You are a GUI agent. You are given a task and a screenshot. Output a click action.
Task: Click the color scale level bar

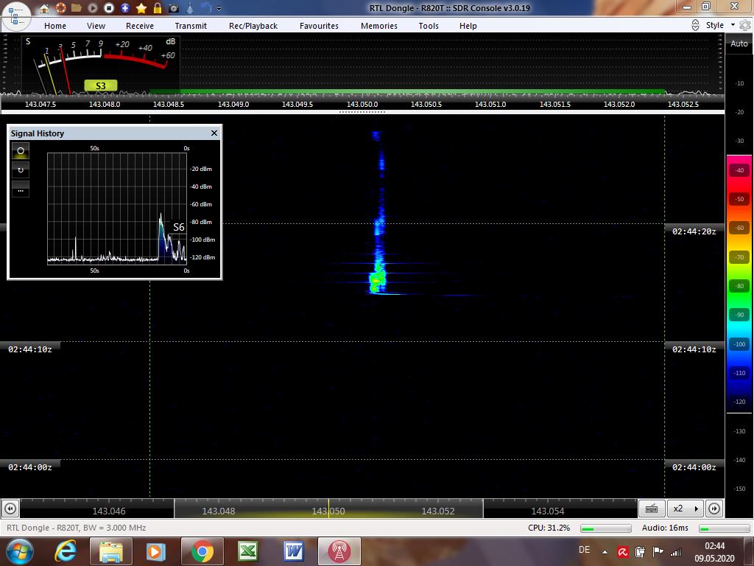(x=739, y=284)
